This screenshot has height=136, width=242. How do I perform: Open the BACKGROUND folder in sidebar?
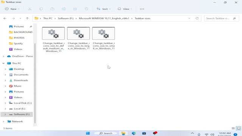click(21, 32)
